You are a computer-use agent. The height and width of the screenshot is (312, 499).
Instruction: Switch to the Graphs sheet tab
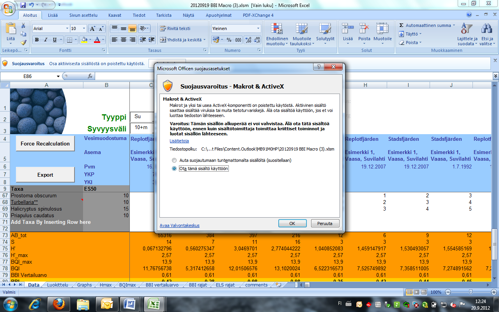84,285
